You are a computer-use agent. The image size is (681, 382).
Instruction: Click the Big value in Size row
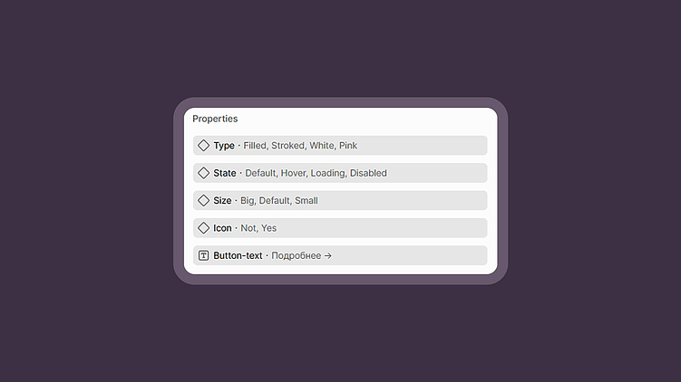247,201
